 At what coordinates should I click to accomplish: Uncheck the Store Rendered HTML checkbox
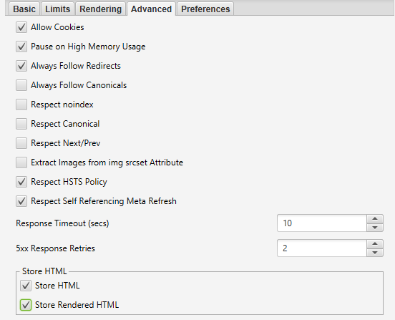pos(26,305)
